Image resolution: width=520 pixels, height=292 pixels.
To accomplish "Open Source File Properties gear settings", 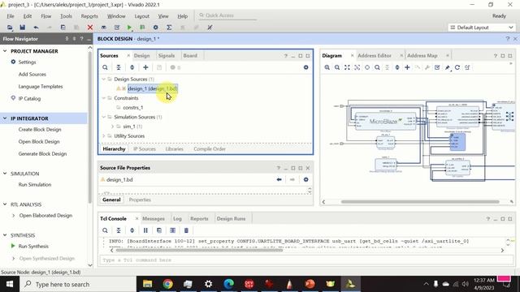I will click(305, 179).
